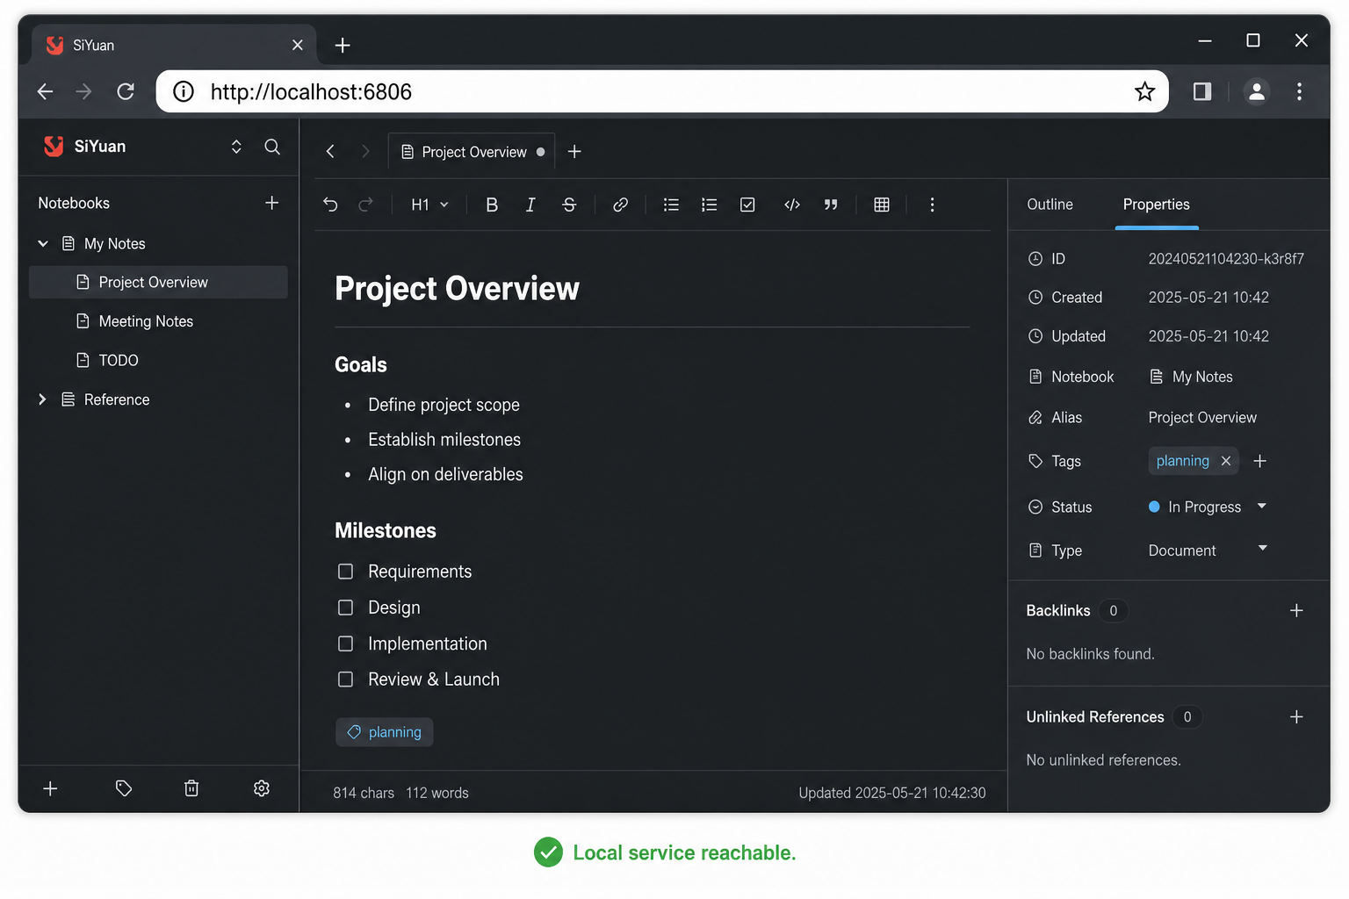Click the 814 chars status entry

(364, 793)
